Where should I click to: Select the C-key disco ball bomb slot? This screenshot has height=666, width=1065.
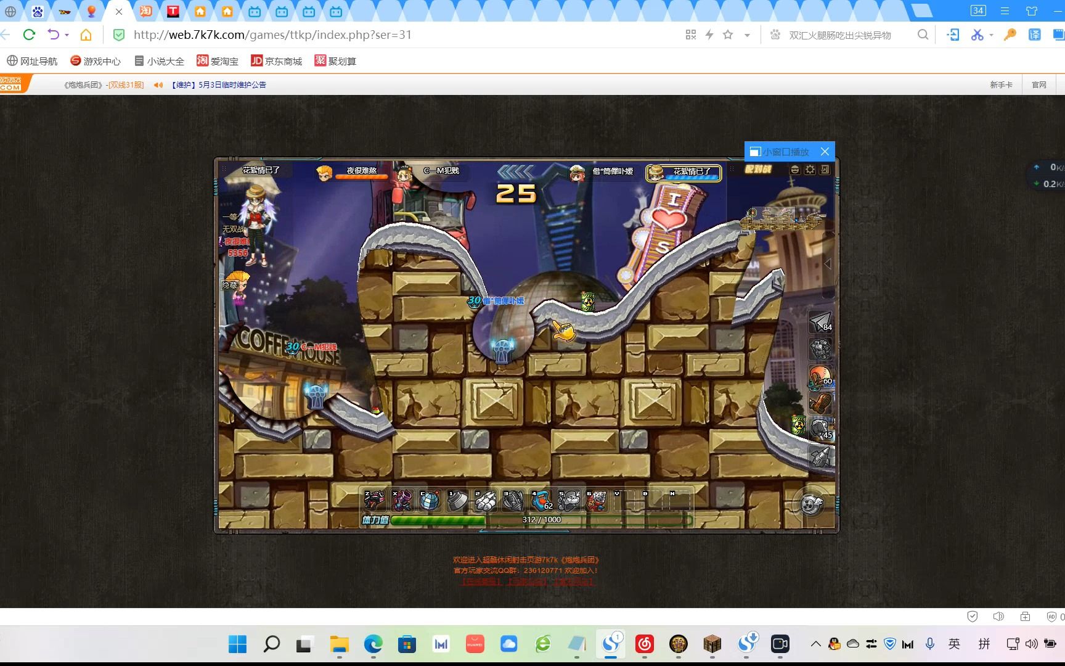pos(430,501)
